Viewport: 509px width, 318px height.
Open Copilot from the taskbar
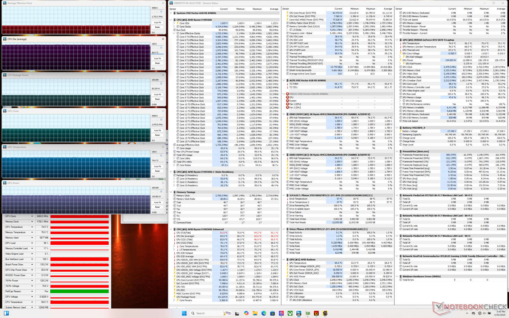246,313
